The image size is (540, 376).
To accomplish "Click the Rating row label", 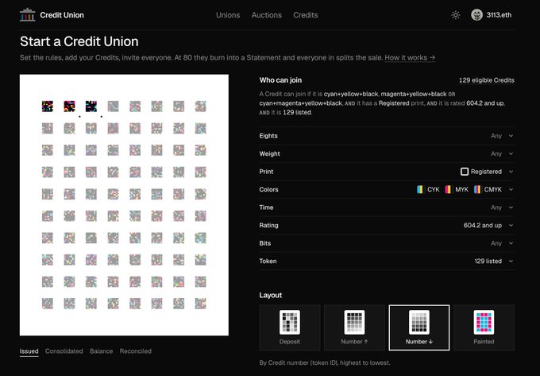I will coord(268,226).
